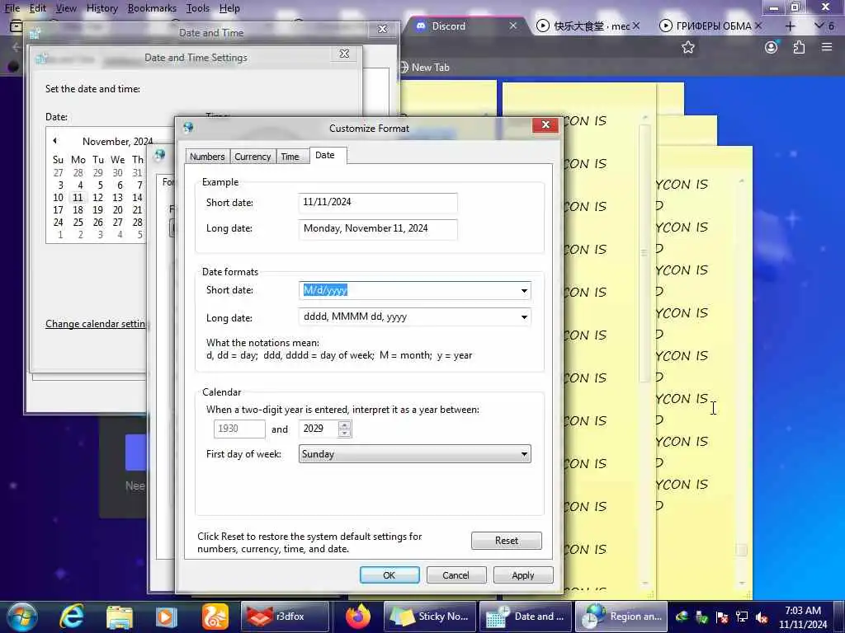
Task: Open the browser extensions puzzle icon
Action: [799, 47]
